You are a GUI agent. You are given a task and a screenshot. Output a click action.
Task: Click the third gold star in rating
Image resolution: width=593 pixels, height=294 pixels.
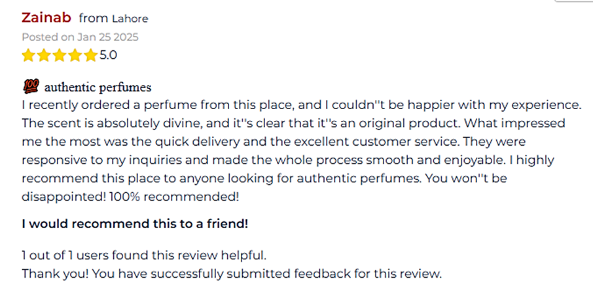point(60,56)
